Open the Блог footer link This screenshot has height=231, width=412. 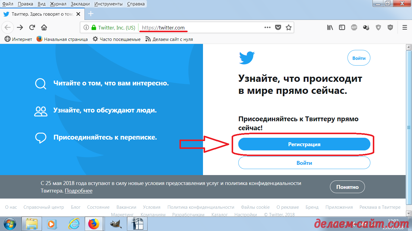pyautogui.click(x=76, y=207)
